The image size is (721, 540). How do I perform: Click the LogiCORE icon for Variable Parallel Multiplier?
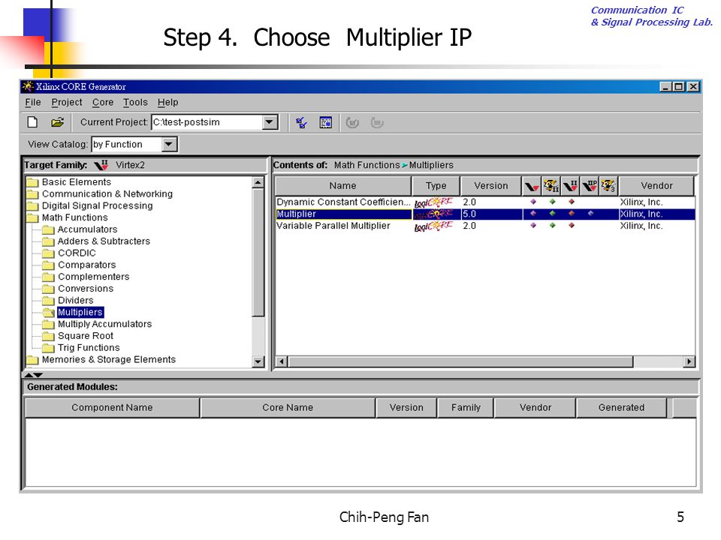tap(433, 226)
